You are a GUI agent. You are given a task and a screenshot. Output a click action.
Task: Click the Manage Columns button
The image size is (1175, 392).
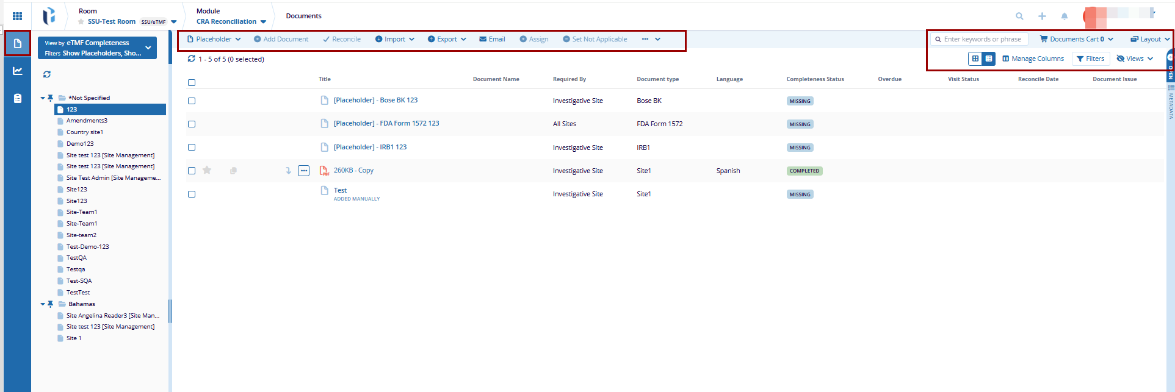click(1033, 59)
